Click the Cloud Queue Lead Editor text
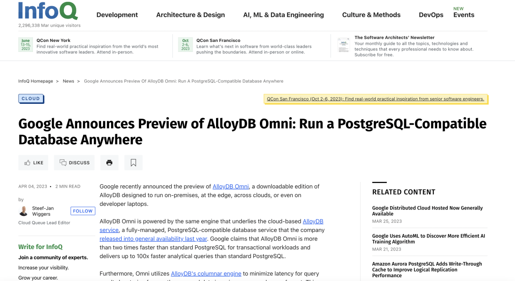515x281 pixels. [44, 222]
